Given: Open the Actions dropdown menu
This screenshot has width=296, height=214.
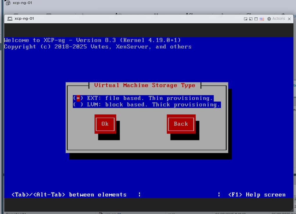Looking at the screenshot, I should tap(278, 19).
